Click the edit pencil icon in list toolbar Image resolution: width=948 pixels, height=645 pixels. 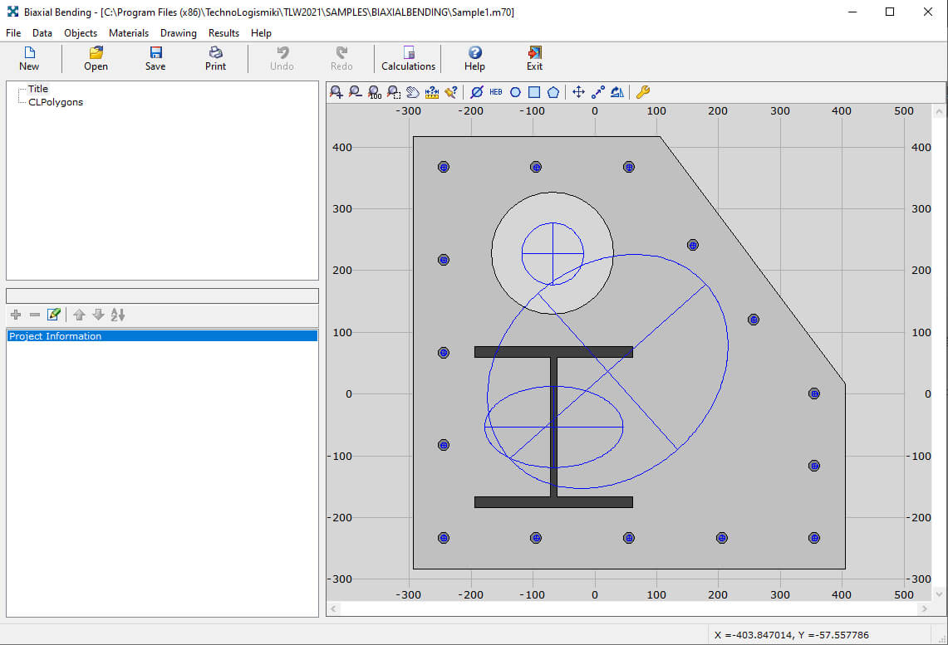pos(54,315)
